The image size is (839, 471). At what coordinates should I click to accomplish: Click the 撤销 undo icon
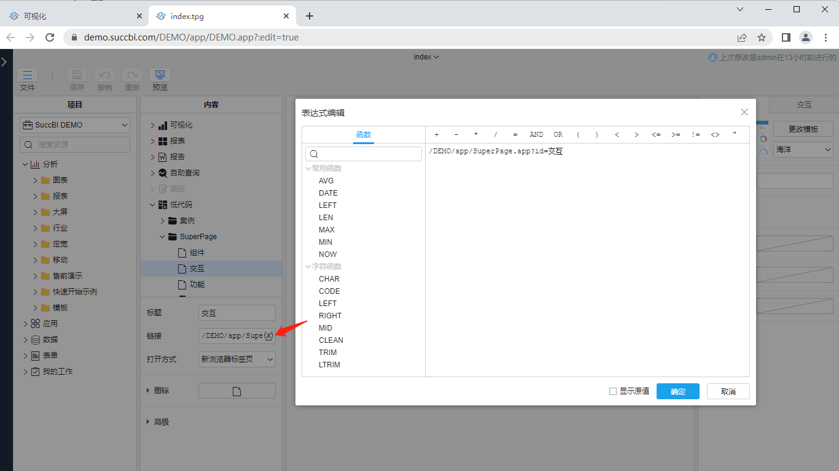104,75
